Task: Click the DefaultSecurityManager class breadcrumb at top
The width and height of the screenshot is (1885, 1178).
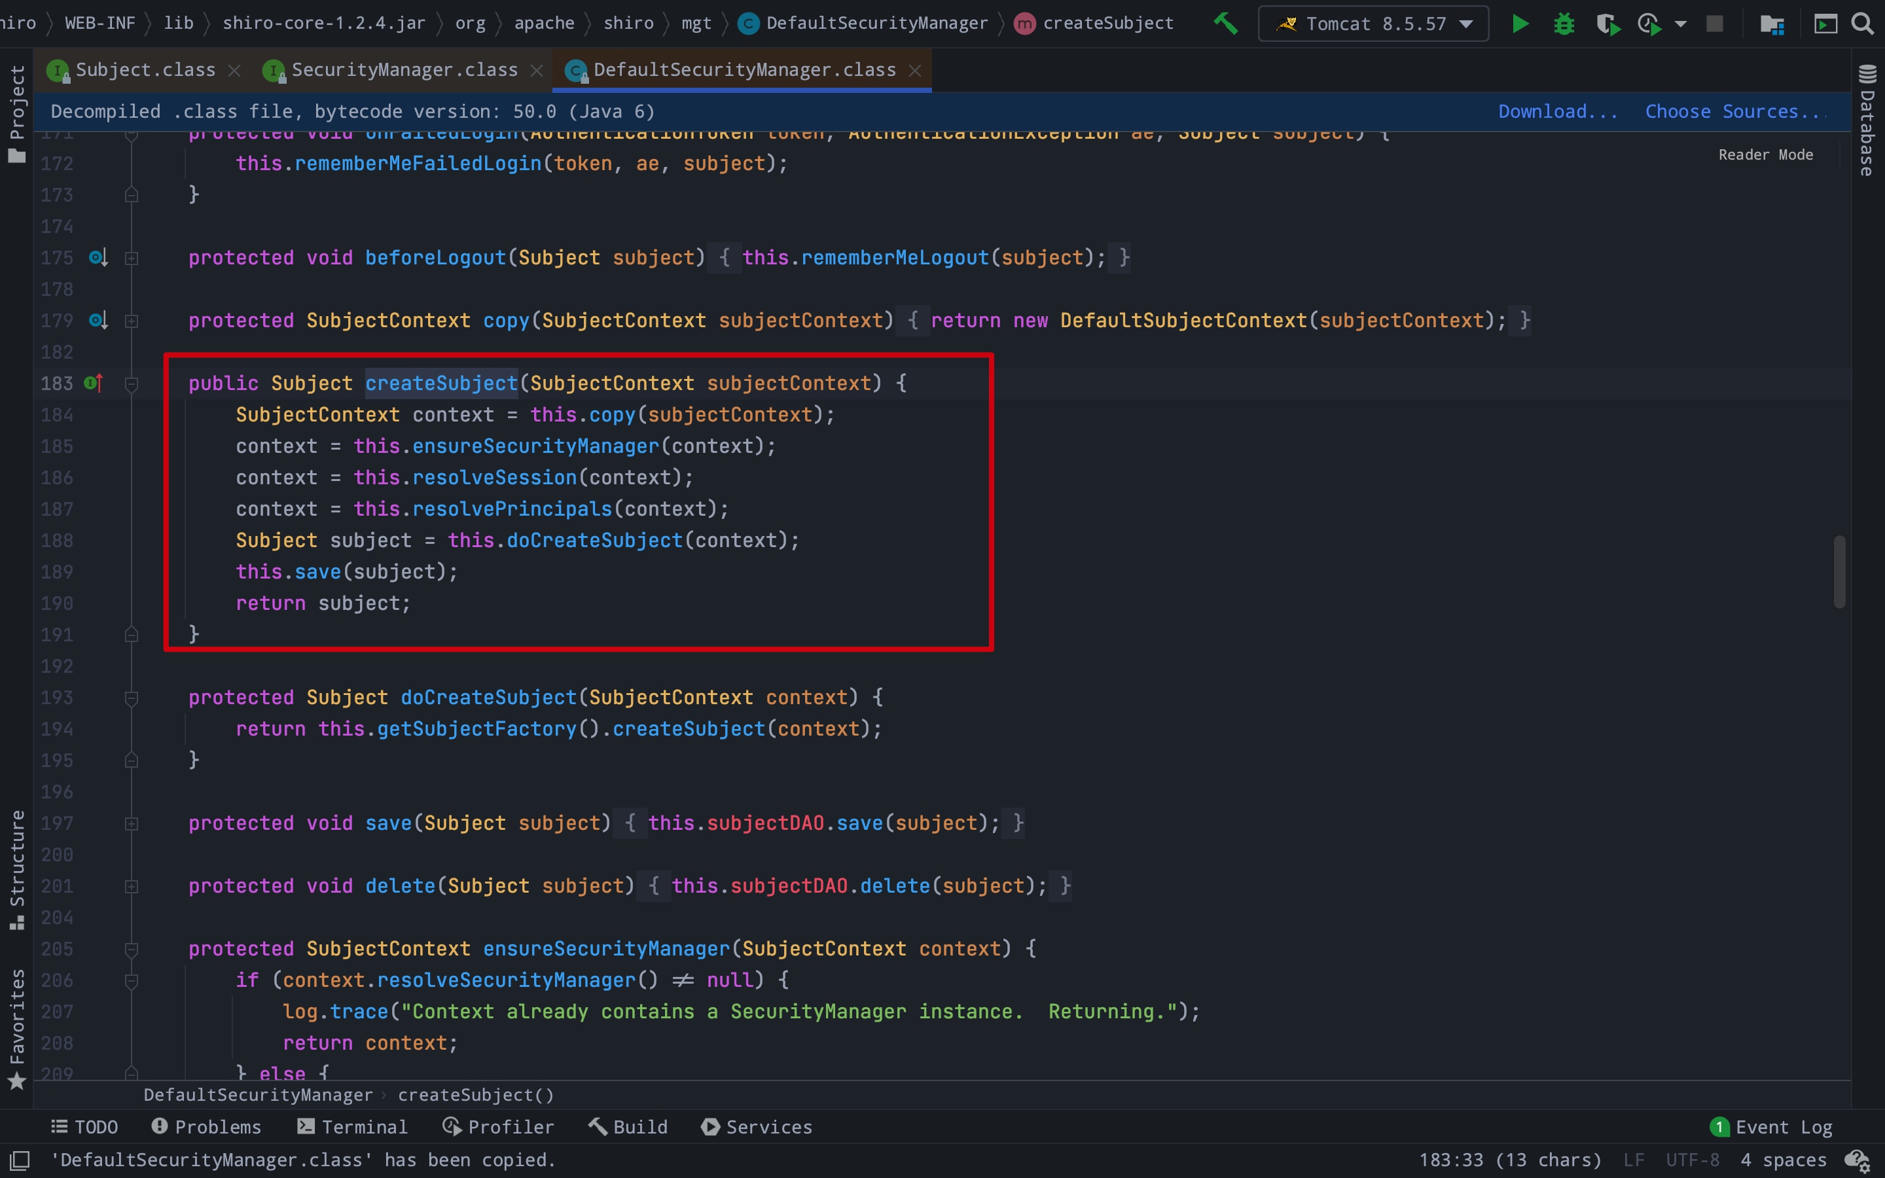Action: (864, 24)
